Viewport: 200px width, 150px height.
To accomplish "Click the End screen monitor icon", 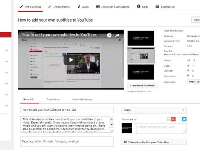I will 98,7.
